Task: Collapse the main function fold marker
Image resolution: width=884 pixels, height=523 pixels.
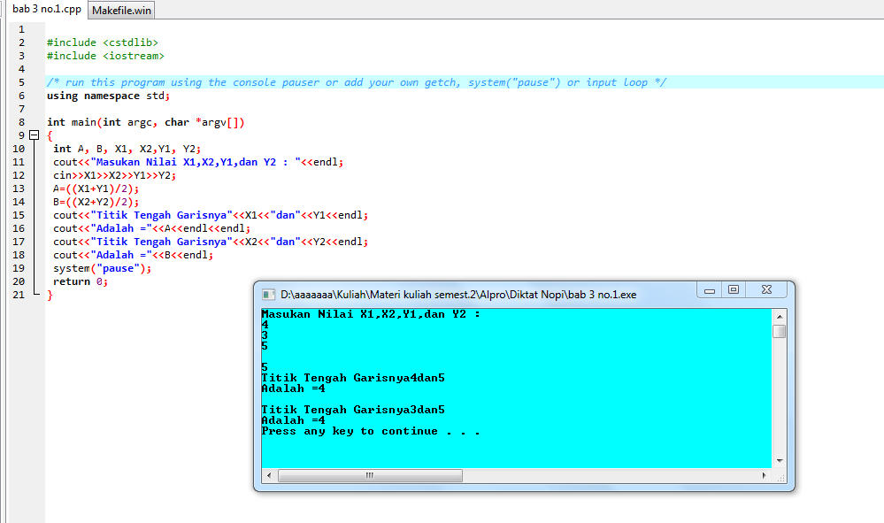Action: point(34,135)
